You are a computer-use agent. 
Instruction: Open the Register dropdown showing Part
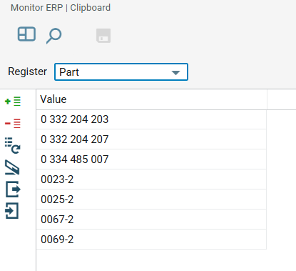pyautogui.click(x=121, y=72)
